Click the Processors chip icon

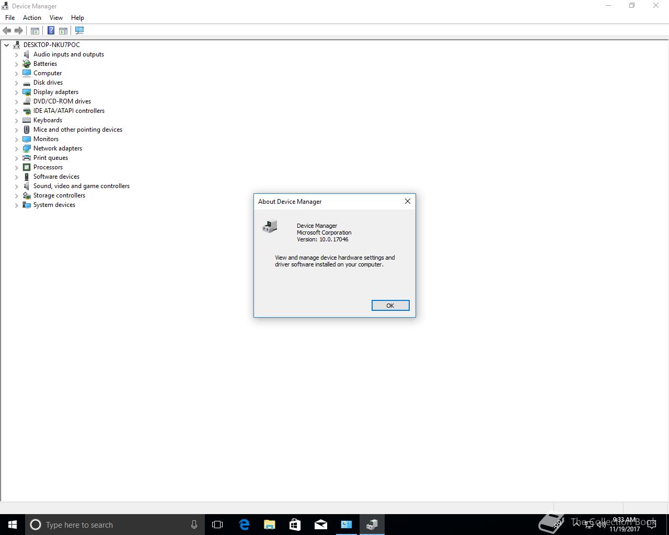[27, 167]
